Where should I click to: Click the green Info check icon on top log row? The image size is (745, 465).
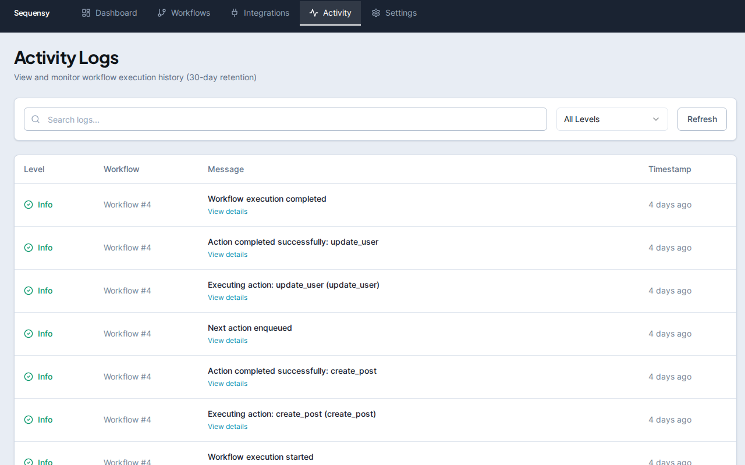pyautogui.click(x=28, y=205)
